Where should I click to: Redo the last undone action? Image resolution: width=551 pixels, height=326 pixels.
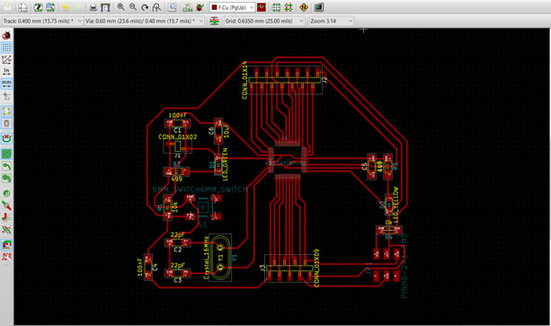77,7
